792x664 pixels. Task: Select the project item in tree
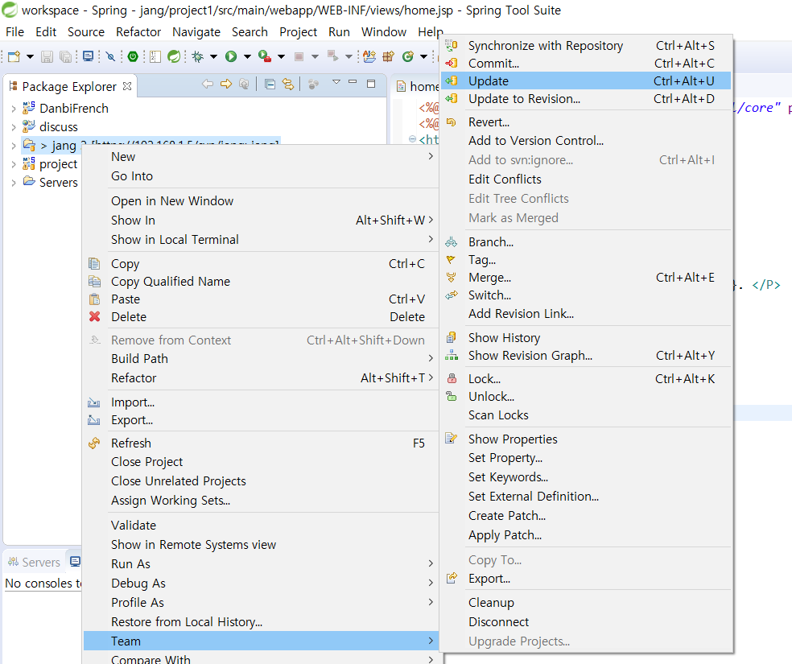58,164
